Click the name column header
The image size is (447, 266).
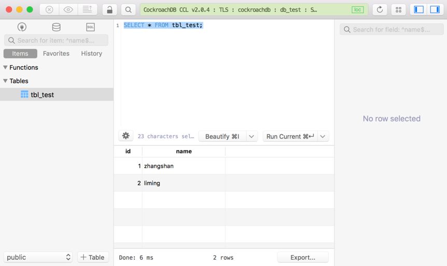coord(184,151)
